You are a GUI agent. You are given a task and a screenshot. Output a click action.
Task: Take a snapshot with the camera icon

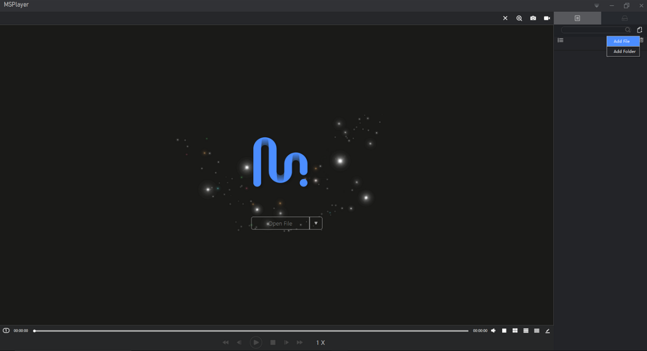pos(533,18)
